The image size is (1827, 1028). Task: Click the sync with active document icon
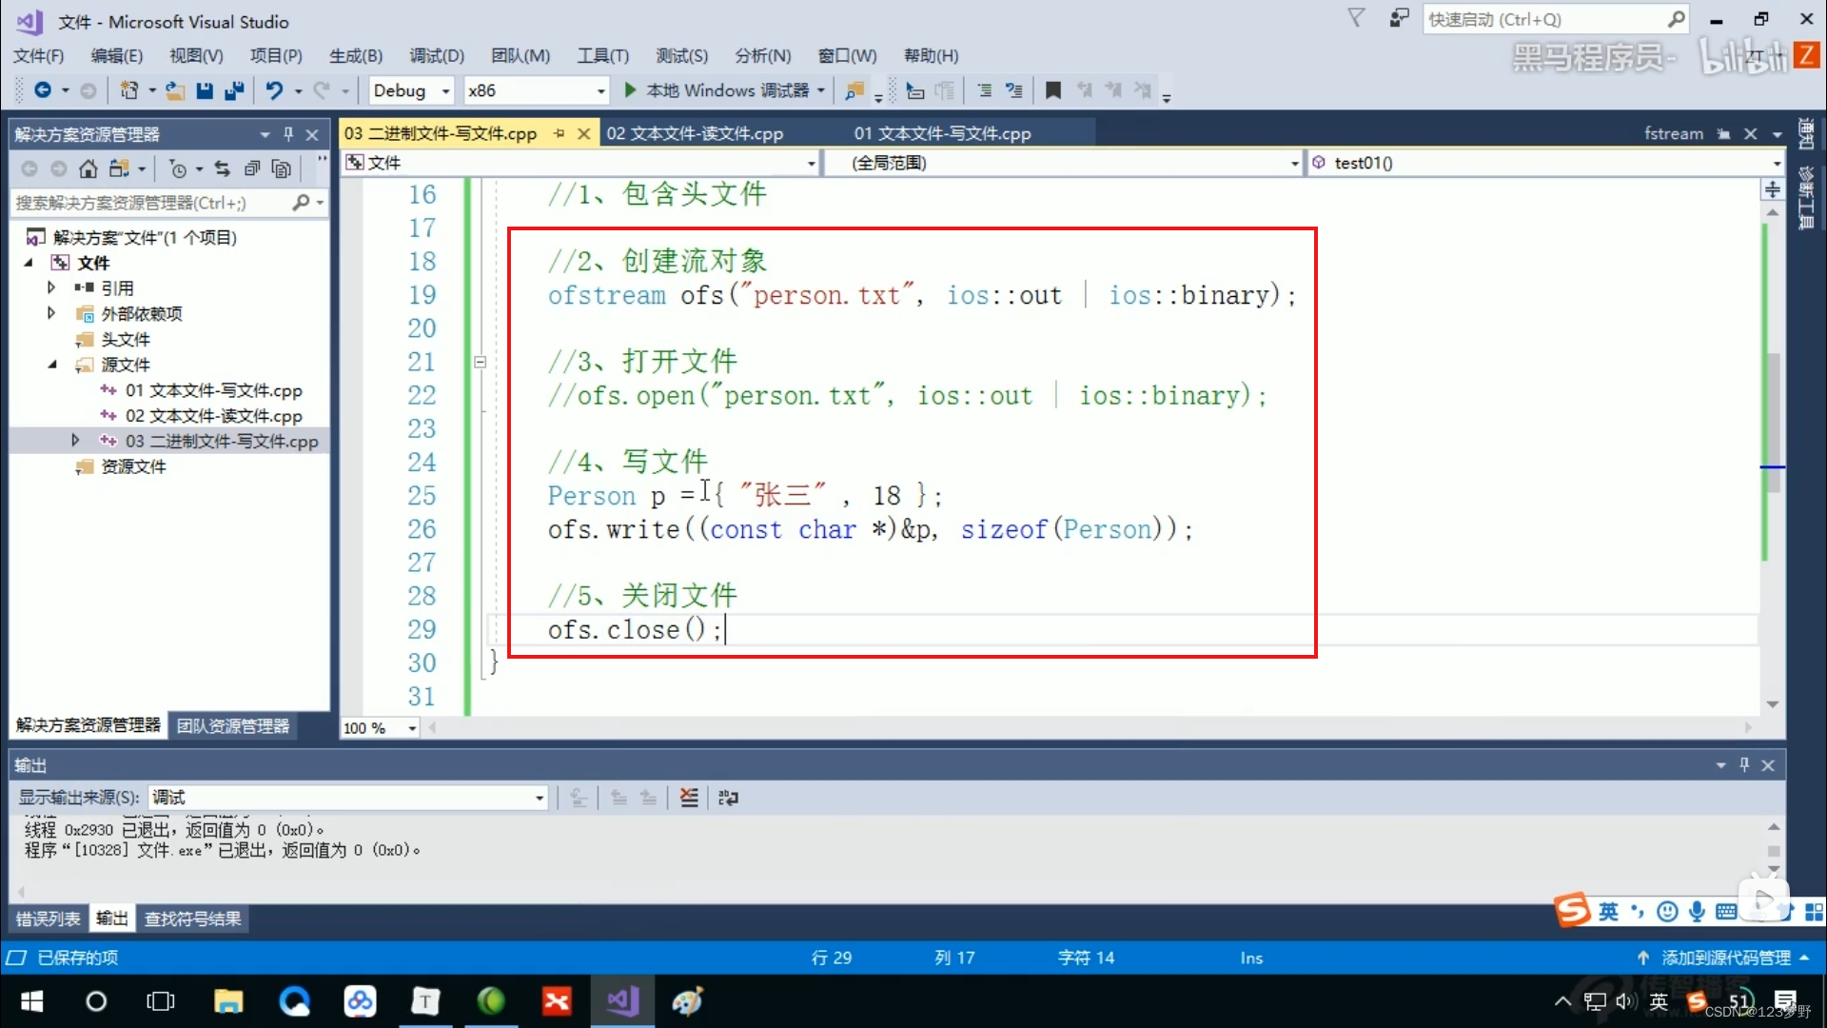point(222,169)
